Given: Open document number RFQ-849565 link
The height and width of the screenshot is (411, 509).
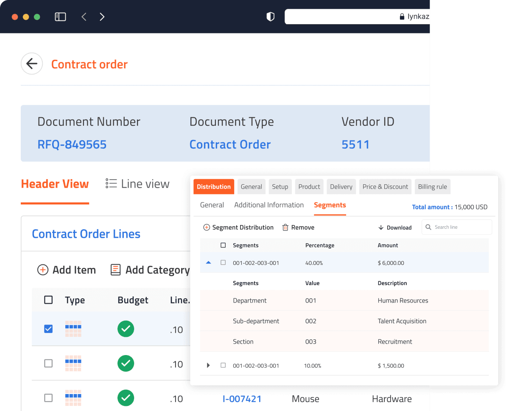Looking at the screenshot, I should coord(72,144).
